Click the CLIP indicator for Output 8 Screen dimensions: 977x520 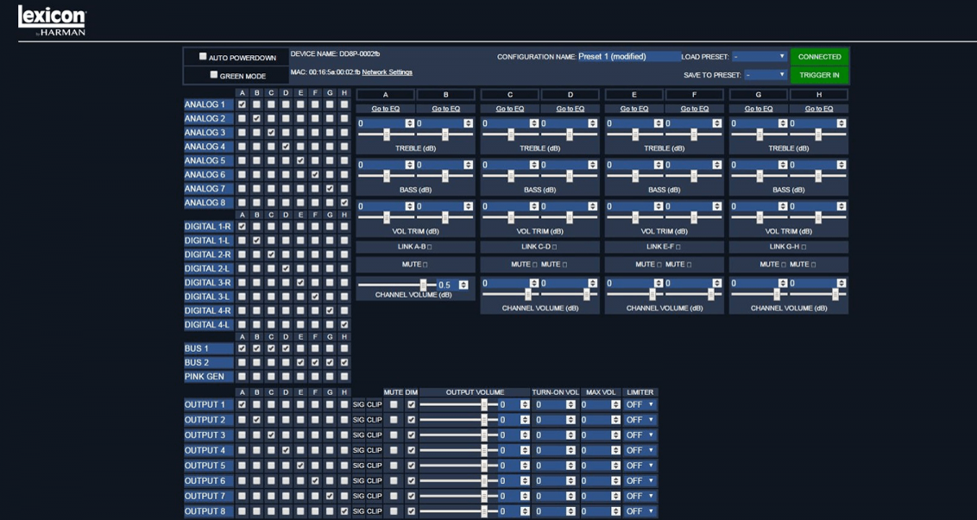point(375,511)
